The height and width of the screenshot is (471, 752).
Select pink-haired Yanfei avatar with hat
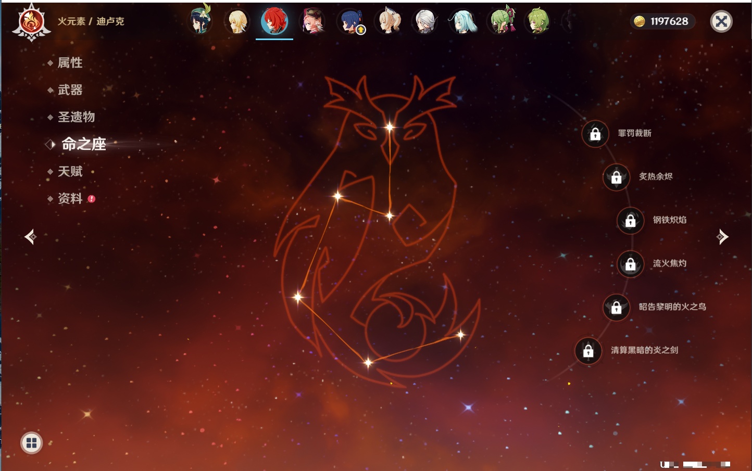coord(312,21)
